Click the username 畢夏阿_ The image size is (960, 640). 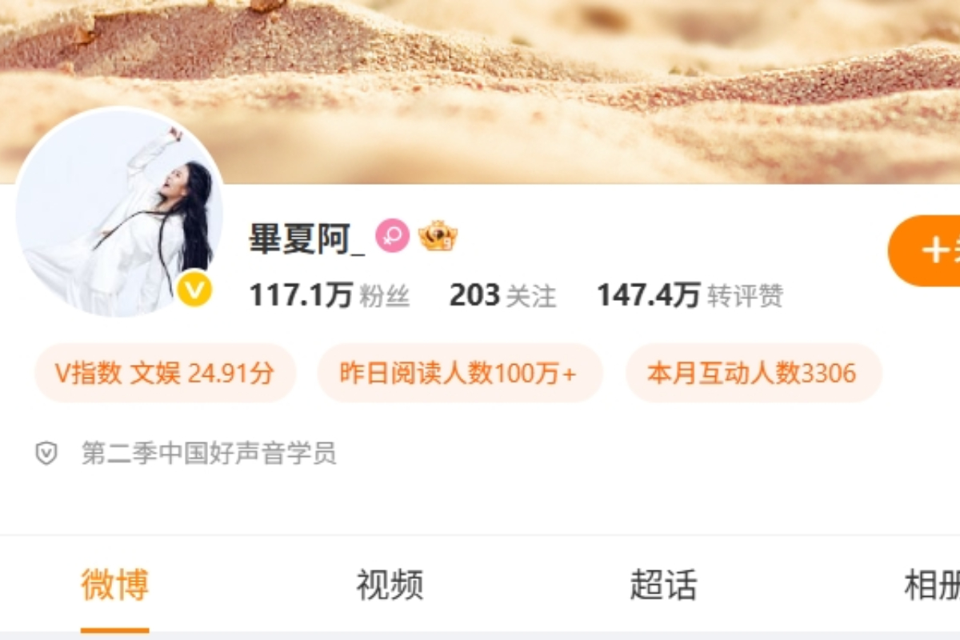pos(306,238)
